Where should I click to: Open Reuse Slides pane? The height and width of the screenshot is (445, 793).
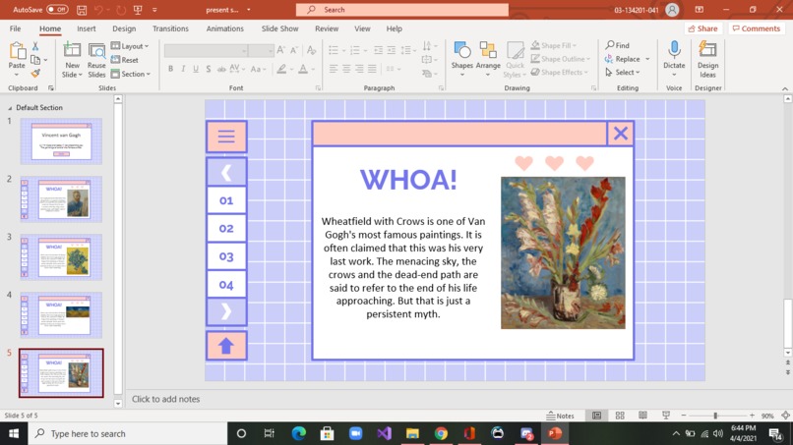point(96,60)
